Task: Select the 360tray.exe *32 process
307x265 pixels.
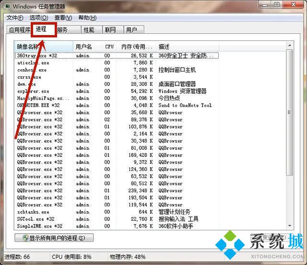Action: pos(117,56)
